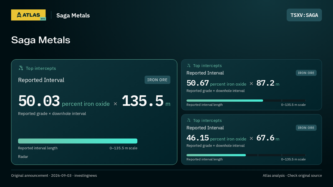Click the Atlas logo badge
Viewport: 333px width, 187px height.
[28, 15]
